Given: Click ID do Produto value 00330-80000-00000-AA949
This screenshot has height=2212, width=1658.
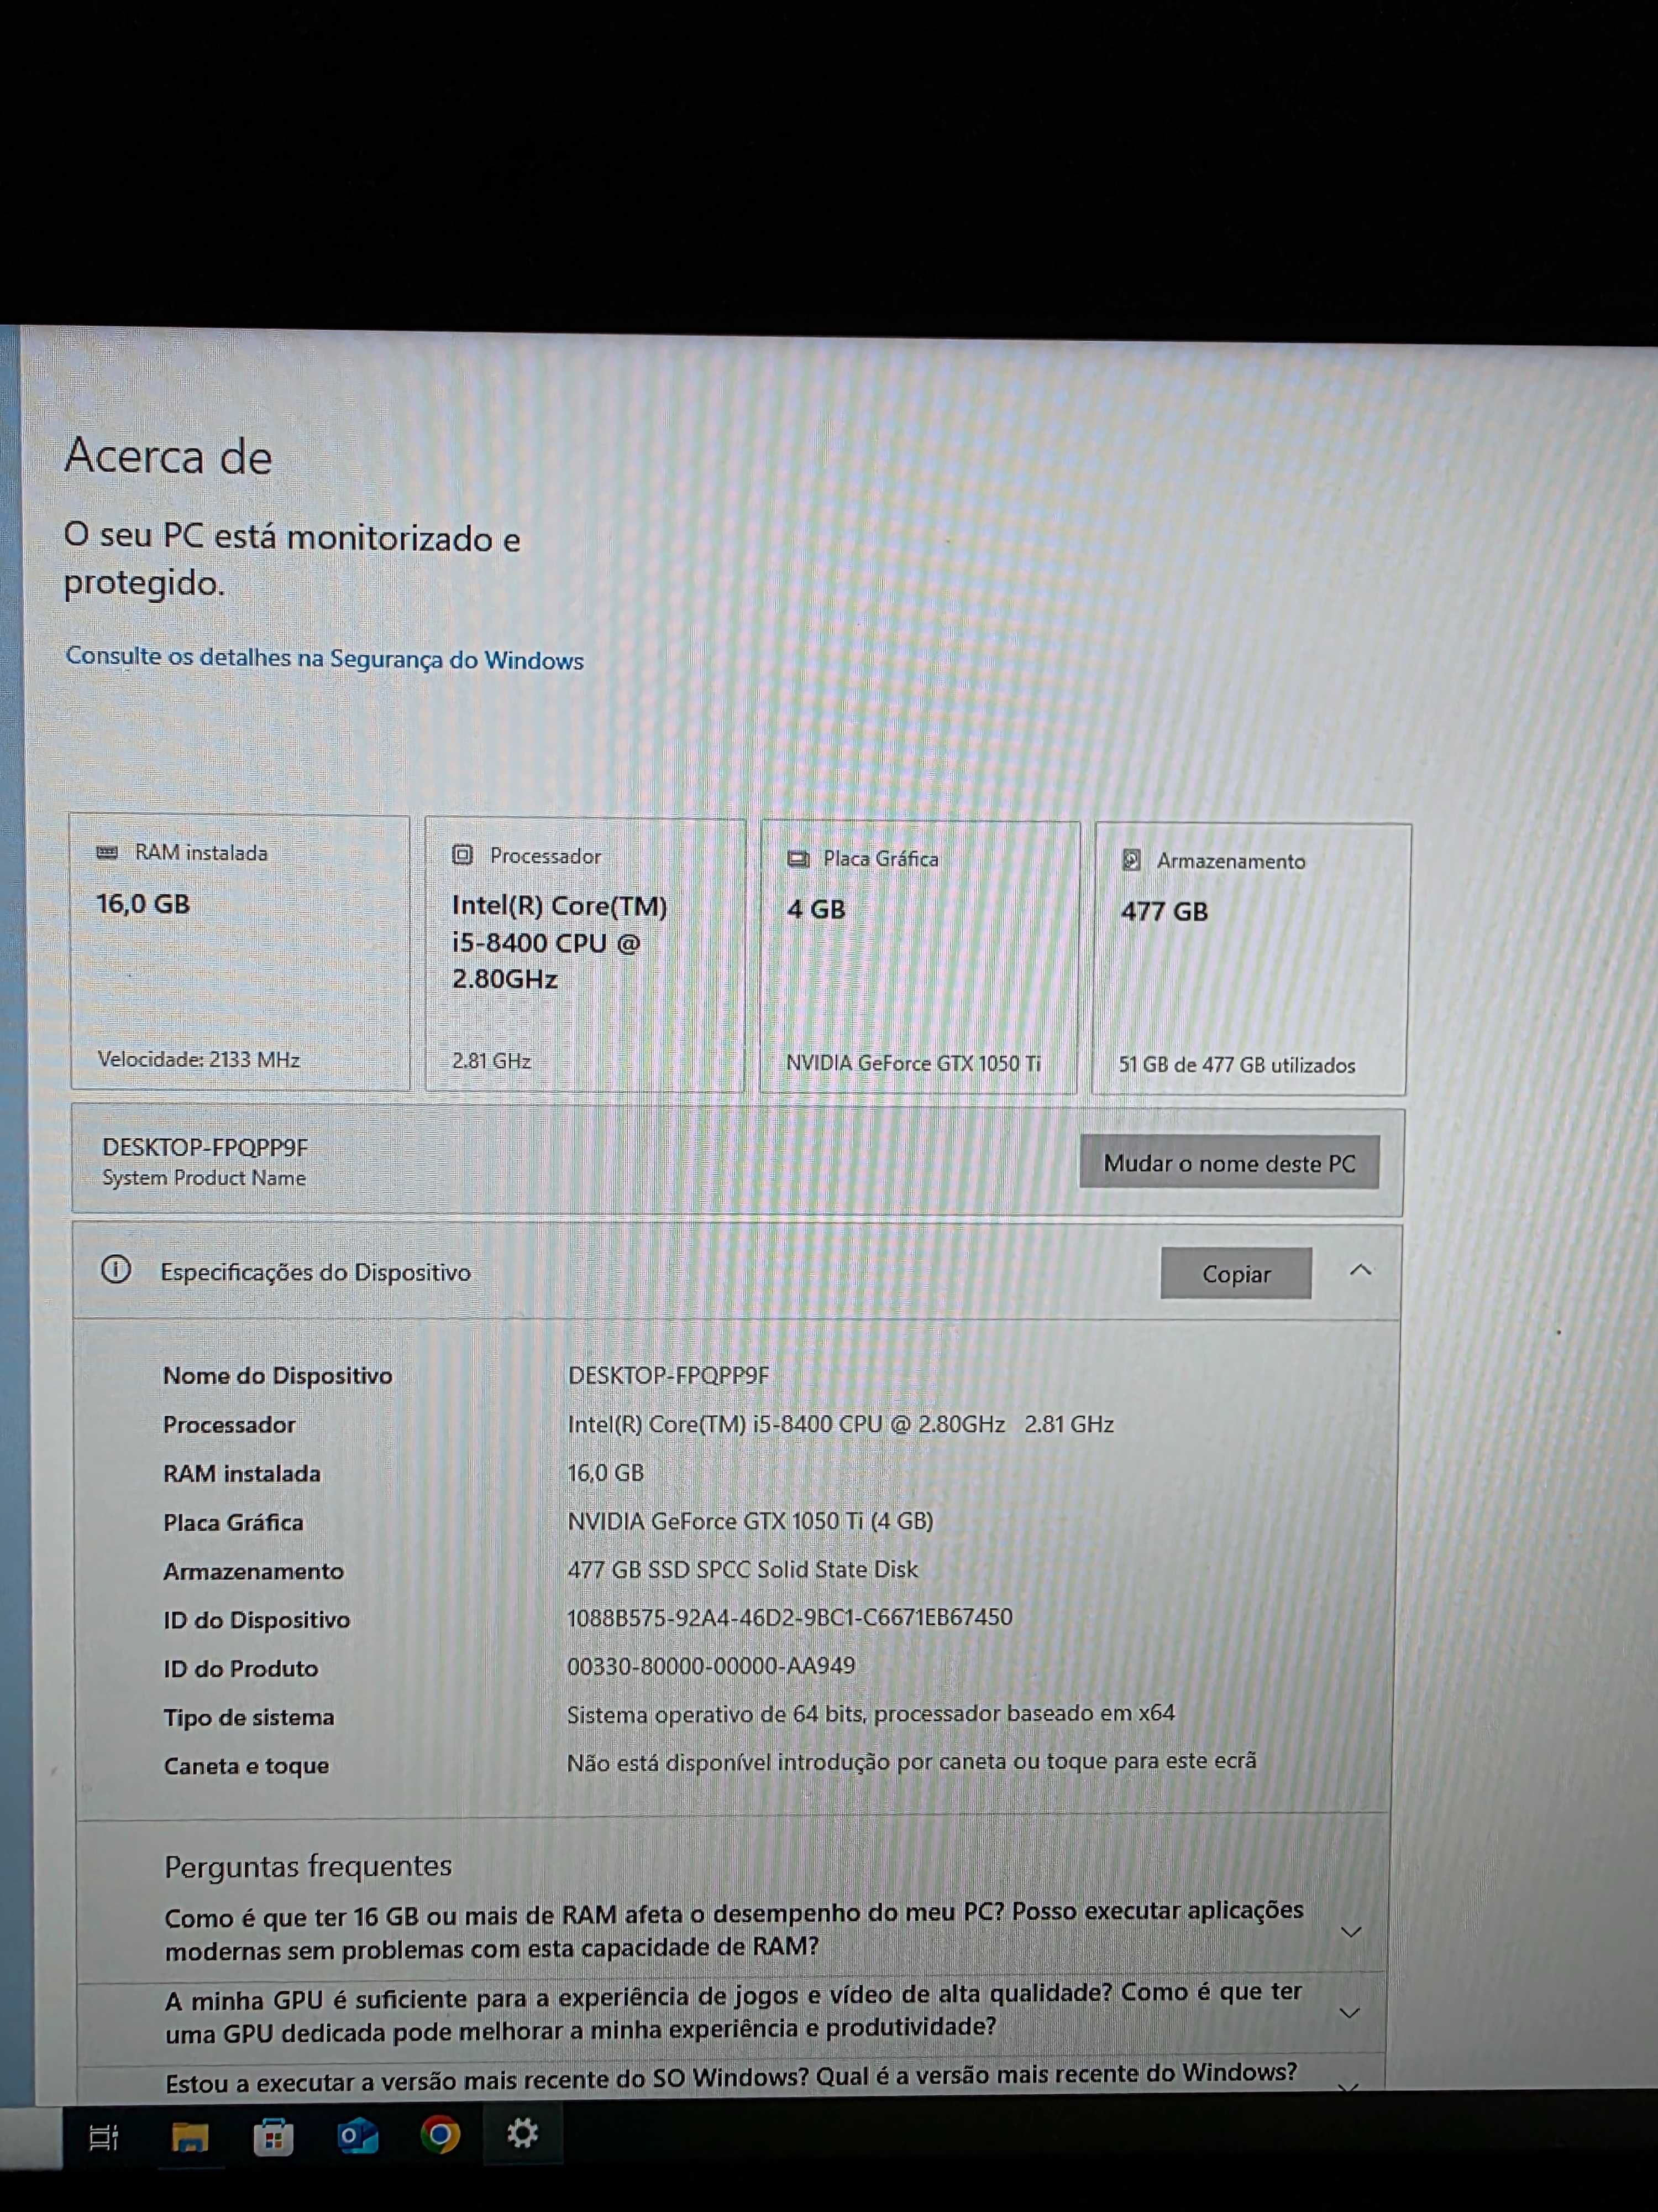Looking at the screenshot, I should point(711,1665).
